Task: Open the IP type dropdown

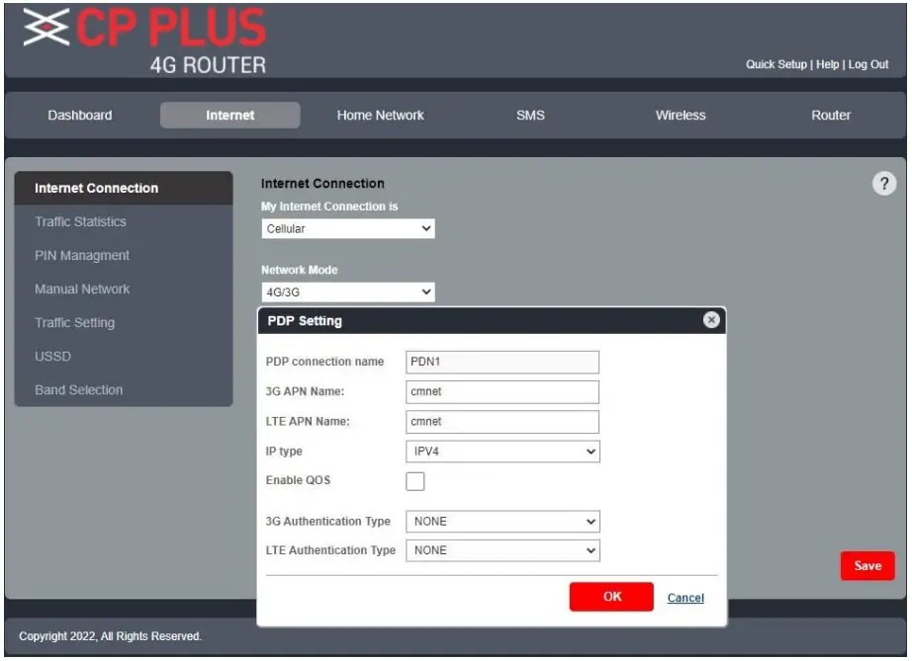Action: [502, 452]
